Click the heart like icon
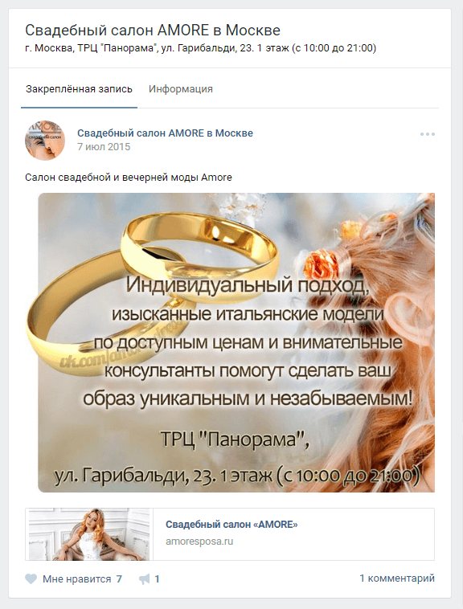 tap(31, 578)
